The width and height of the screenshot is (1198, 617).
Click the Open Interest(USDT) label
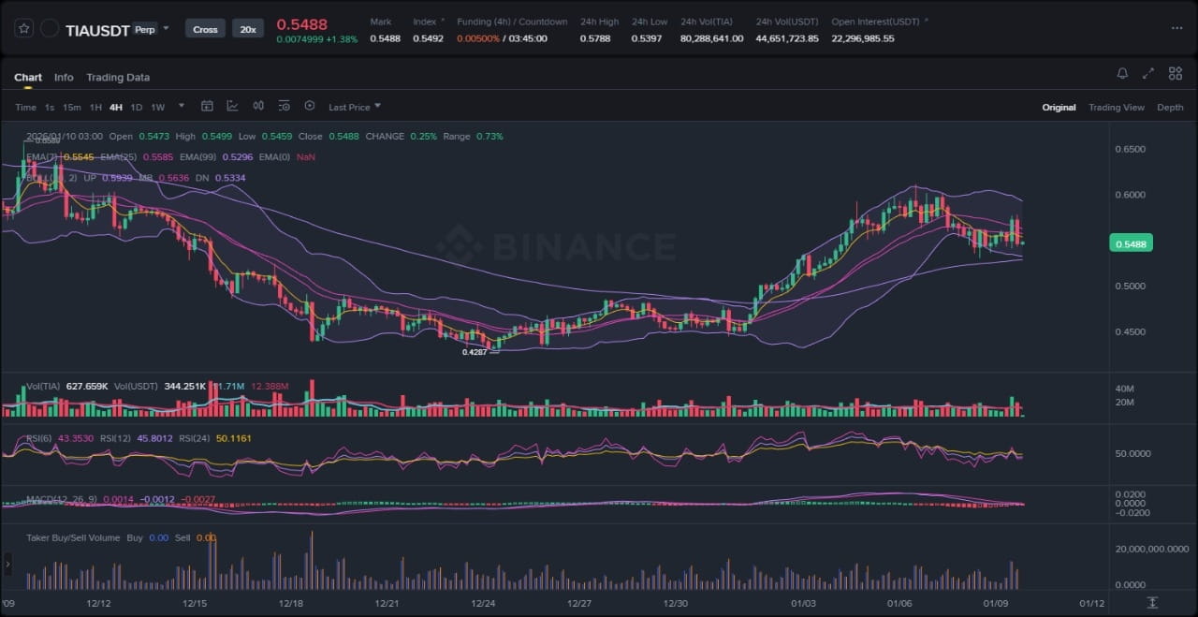pos(875,22)
